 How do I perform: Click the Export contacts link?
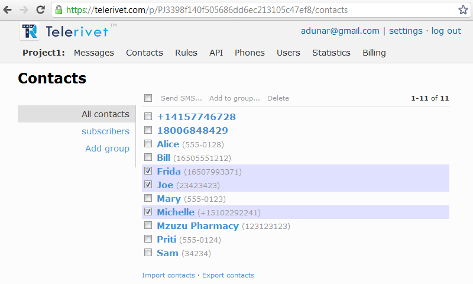pyautogui.click(x=228, y=275)
